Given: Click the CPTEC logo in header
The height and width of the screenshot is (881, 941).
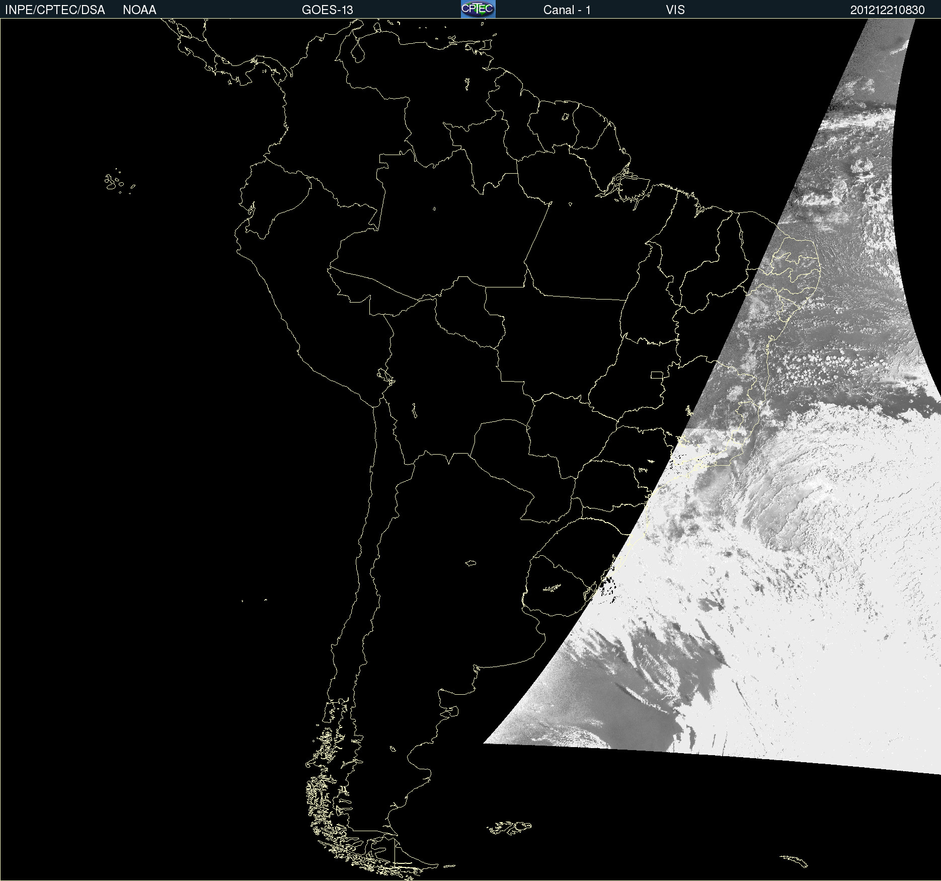Looking at the screenshot, I should point(478,9).
